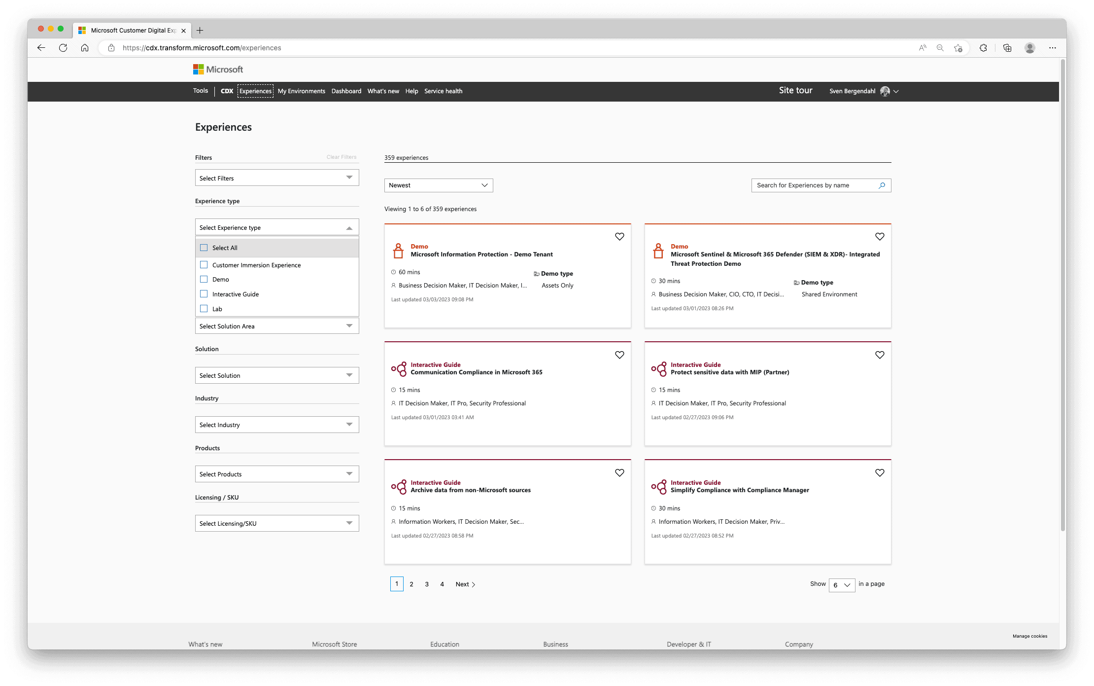Open the Newest sort dropdown

pyautogui.click(x=438, y=185)
